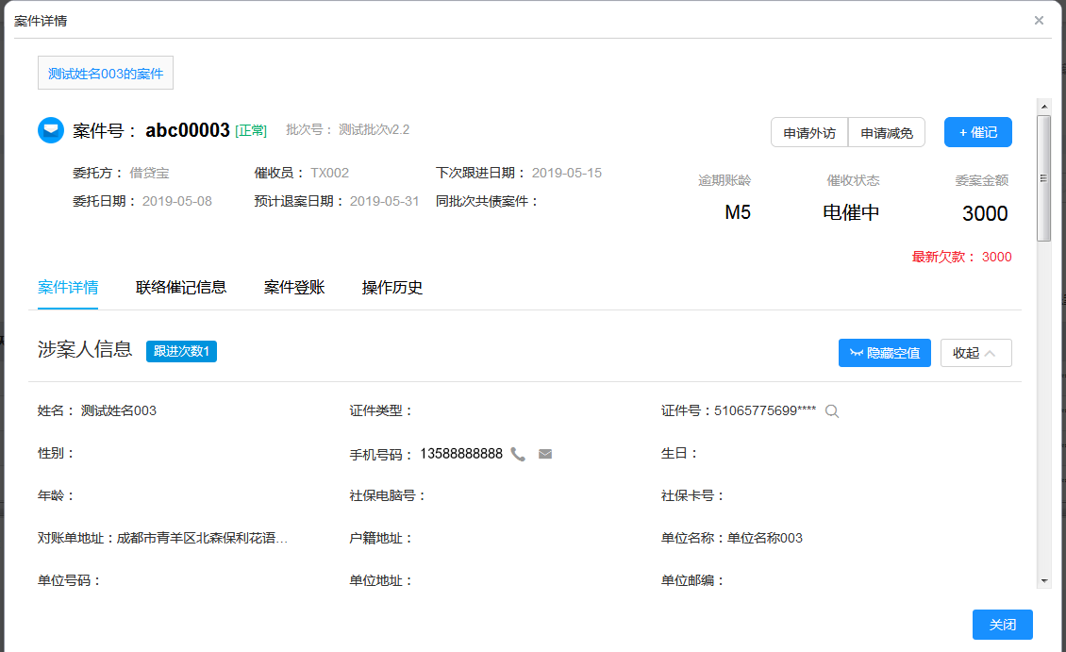The width and height of the screenshot is (1066, 652).
Task: Toggle 隐藏空值 to hide empty fields
Action: [884, 353]
